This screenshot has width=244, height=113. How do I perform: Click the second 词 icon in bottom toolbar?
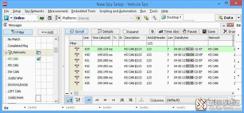[131, 100]
